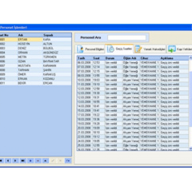
Task: Go to previous record in navigator bar
Action: click(x=8, y=161)
